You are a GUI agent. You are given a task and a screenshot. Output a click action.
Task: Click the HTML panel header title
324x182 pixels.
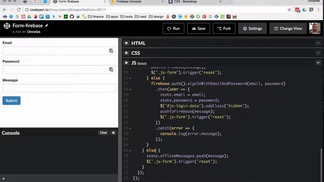[138, 43]
